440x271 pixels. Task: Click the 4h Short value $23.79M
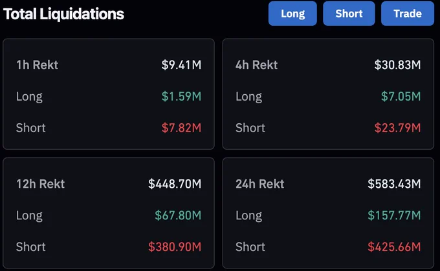point(397,128)
